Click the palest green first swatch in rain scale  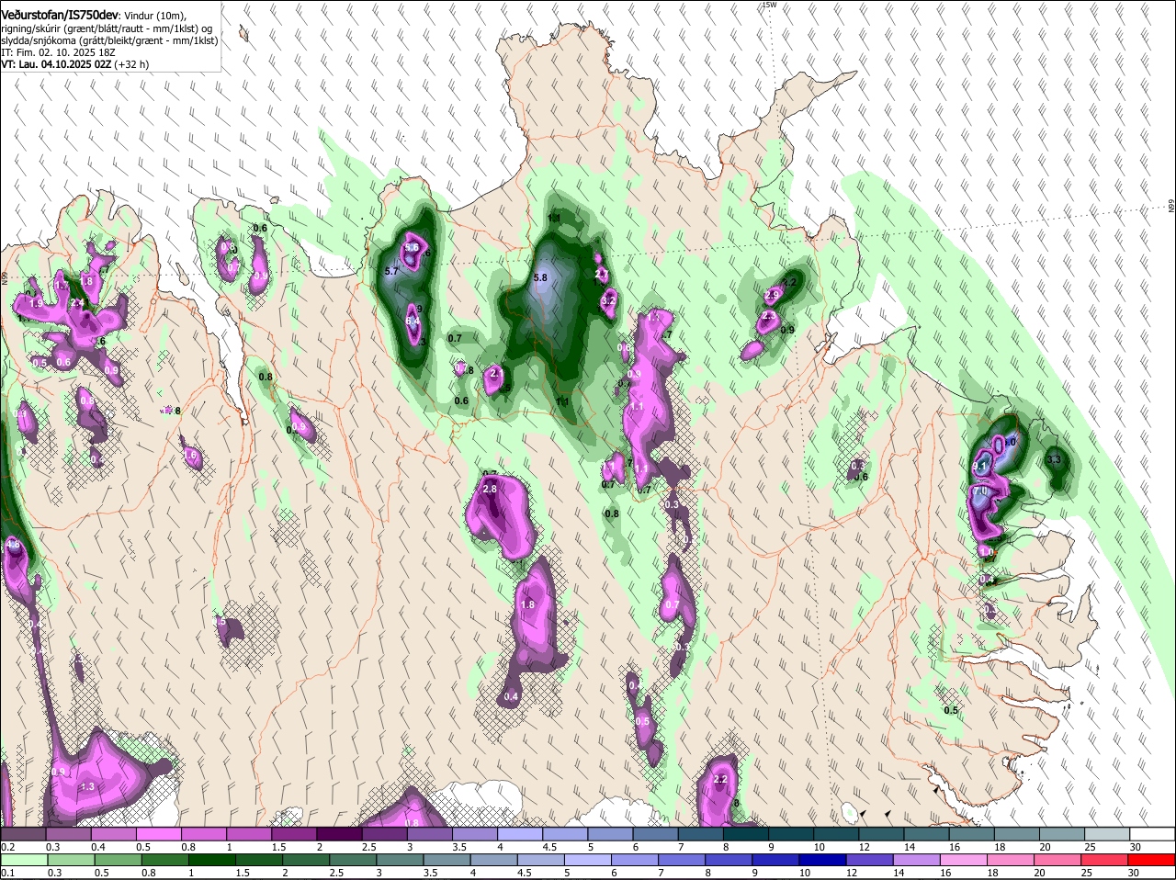23,860
